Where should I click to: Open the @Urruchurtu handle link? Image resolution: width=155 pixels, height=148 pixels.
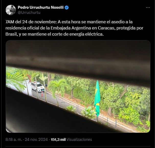[x=29, y=13]
